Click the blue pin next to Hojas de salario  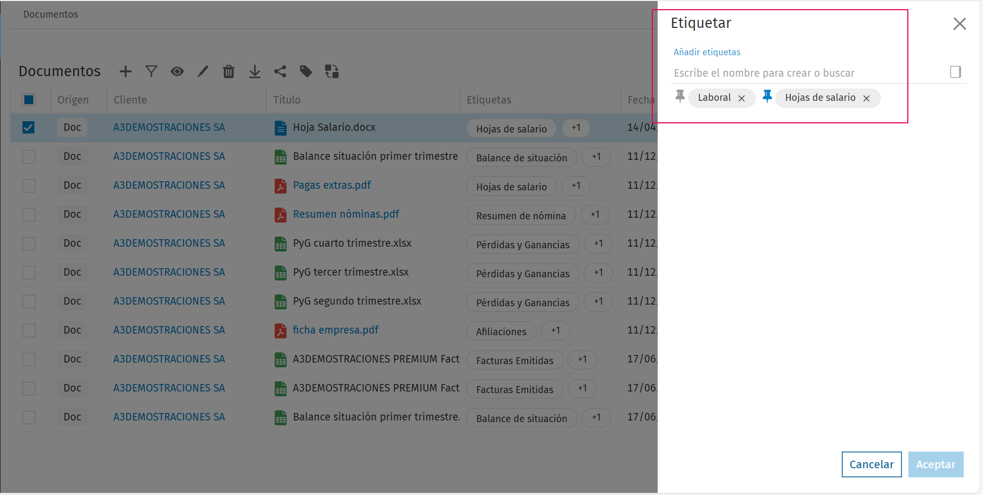(767, 97)
